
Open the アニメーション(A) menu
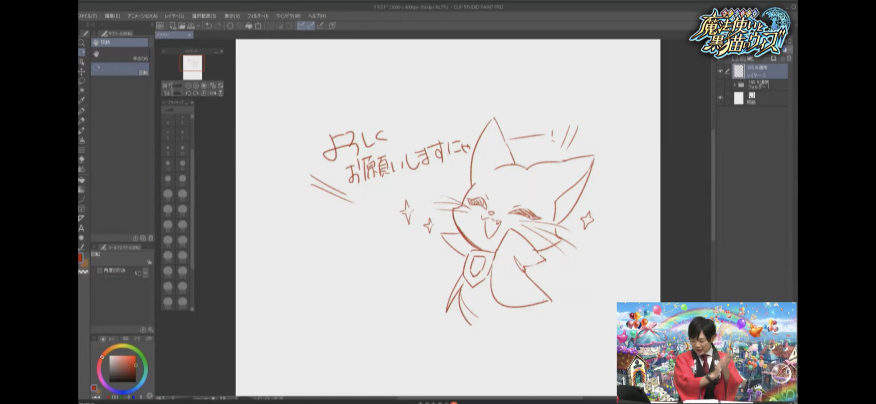[x=142, y=16]
